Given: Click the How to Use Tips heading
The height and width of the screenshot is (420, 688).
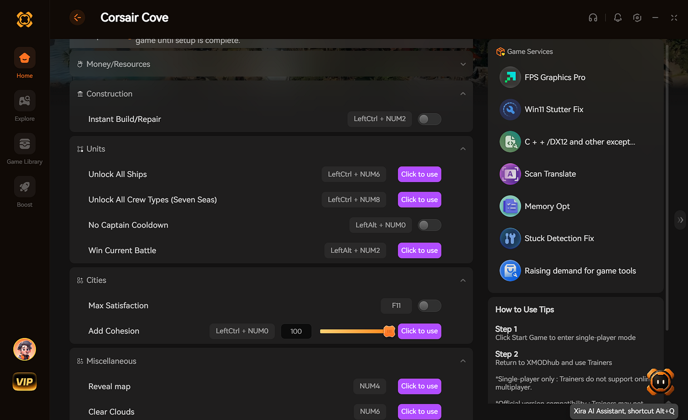Looking at the screenshot, I should pyautogui.click(x=524, y=309).
